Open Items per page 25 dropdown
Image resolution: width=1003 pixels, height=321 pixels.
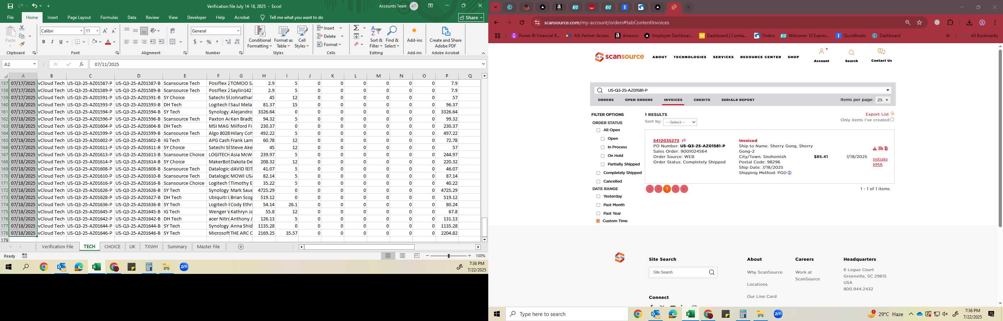(883, 100)
